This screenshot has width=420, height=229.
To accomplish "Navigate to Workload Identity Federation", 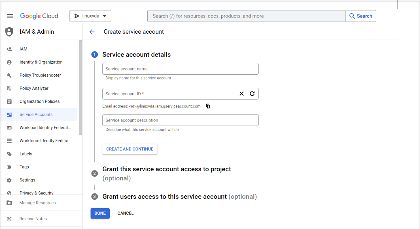I will 45,128.
